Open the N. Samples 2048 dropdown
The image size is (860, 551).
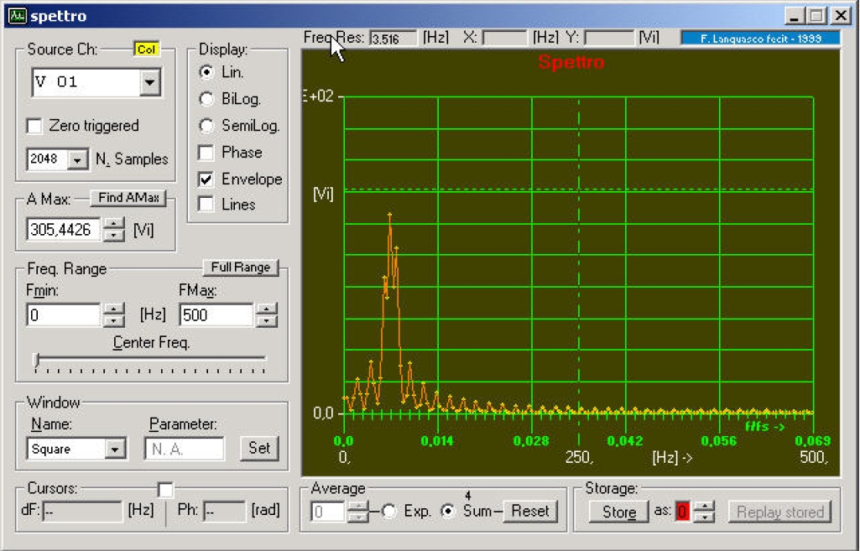(x=78, y=159)
